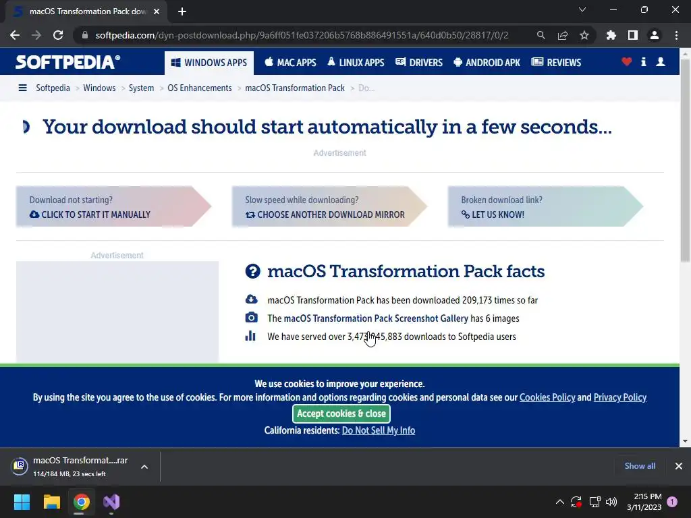Viewport: 691px width, 518px height.
Task: Click the page vertical scrollbar
Action: (x=685, y=161)
